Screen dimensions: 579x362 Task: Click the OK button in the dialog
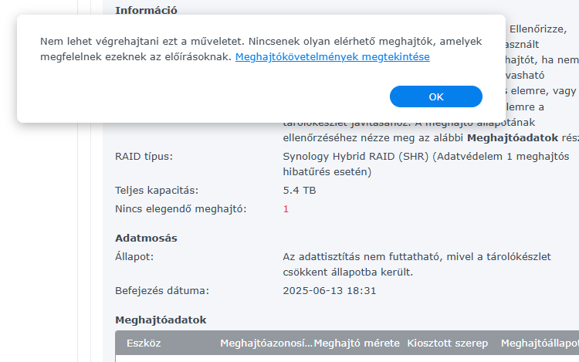coord(436,96)
